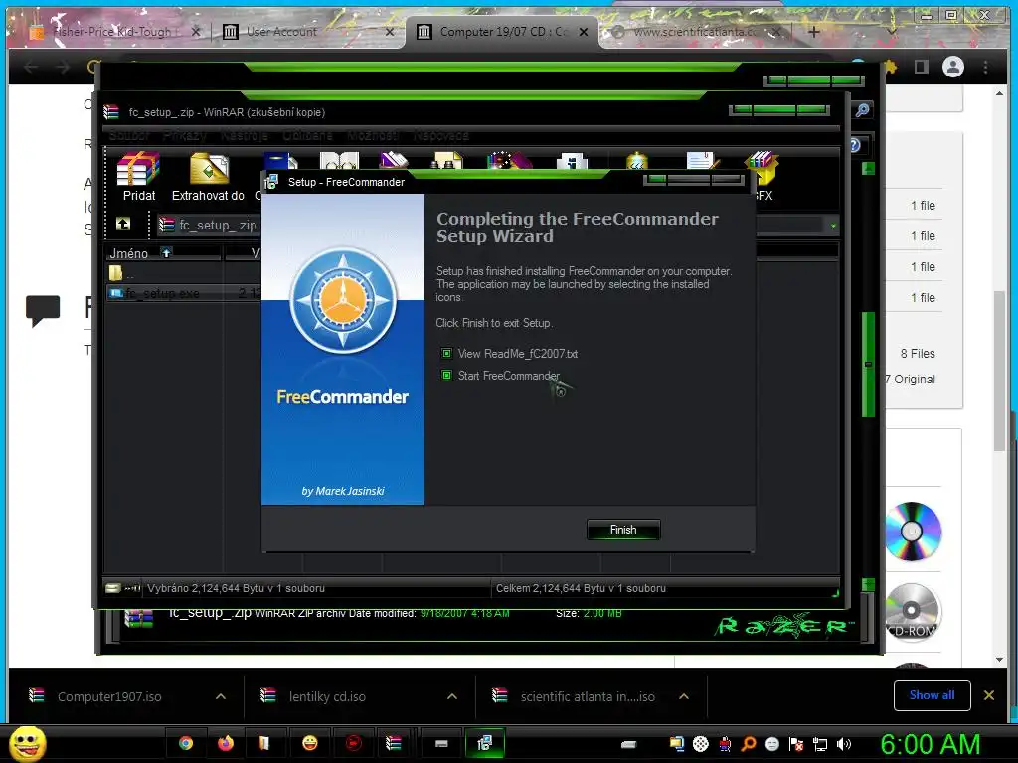The image size is (1018, 763).
Task: Open the WinRAR address bar dropdown arrow
Action: coord(833,226)
